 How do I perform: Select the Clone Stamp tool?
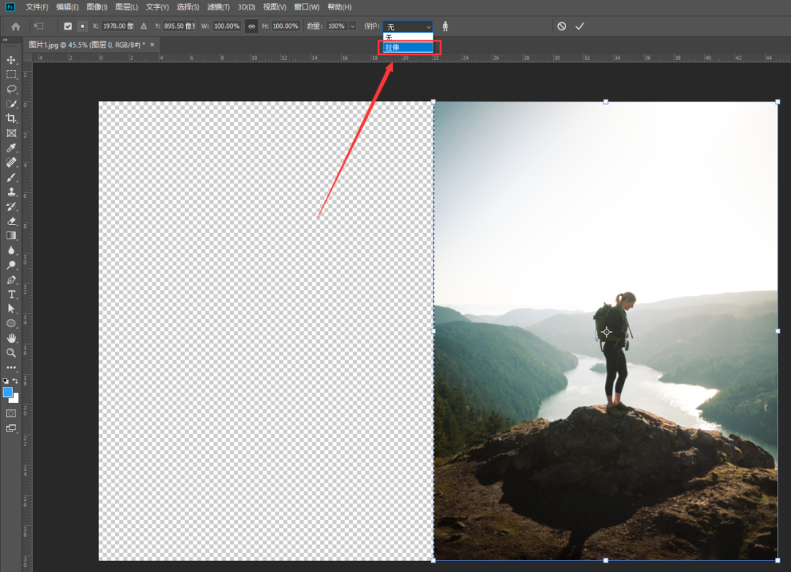click(x=11, y=192)
